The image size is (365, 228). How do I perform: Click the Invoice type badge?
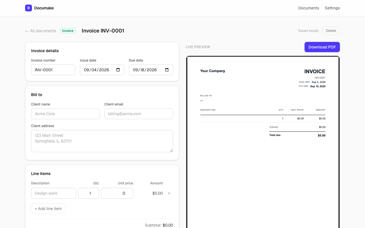point(68,31)
